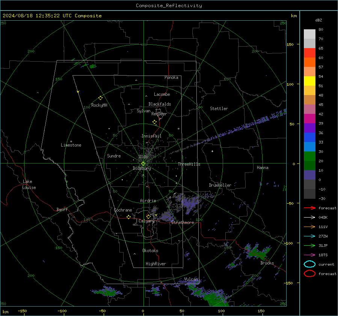Click the Banff city label
This screenshot has height=316, width=338.
[62, 209]
